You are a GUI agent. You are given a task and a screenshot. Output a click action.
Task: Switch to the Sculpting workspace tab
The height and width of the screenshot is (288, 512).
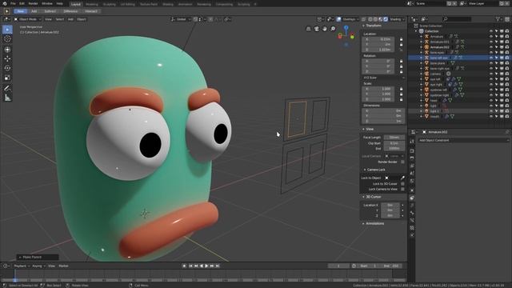110,4
